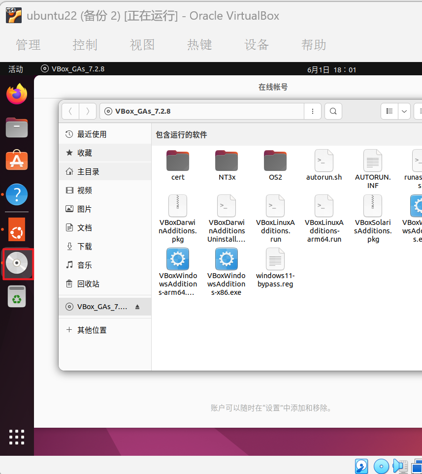This screenshot has width=422, height=474.
Task: Open 视图 menu in VirtualBox
Action: pos(142,45)
